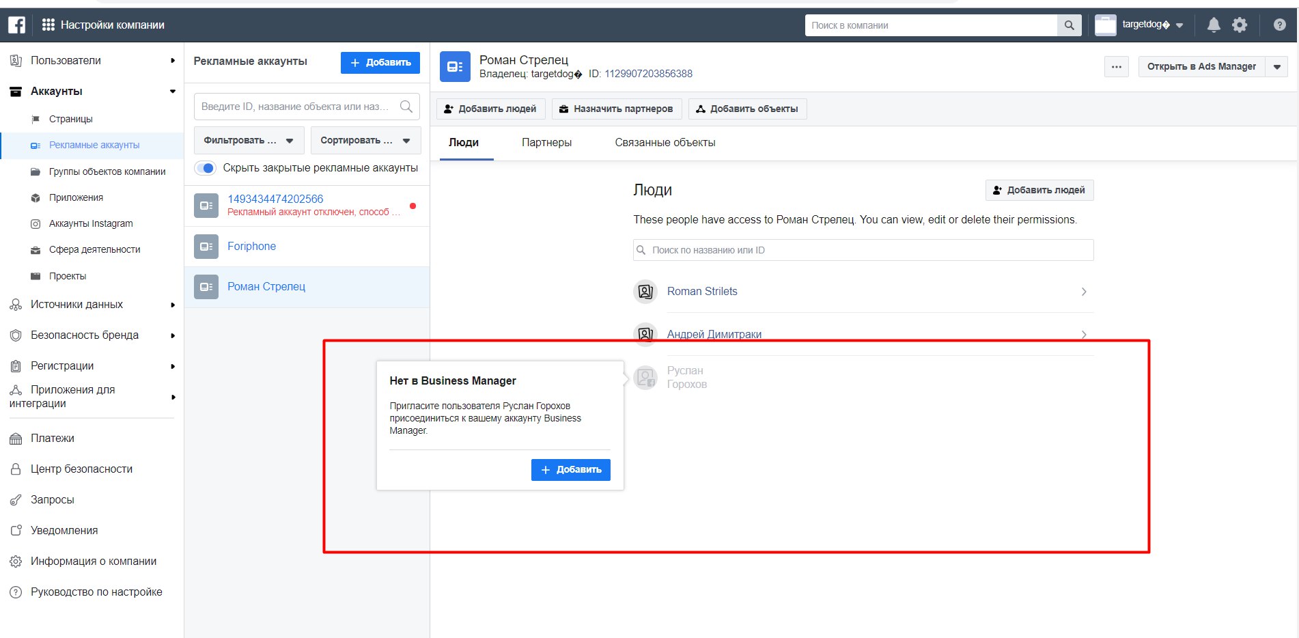
Task: Click the Foriphone ad account icon
Action: click(x=206, y=247)
